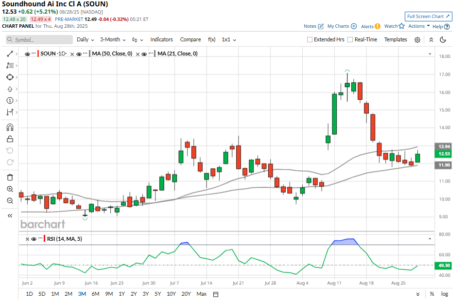Open the Compare menu
The height and width of the screenshot is (304, 466).
[x=190, y=39]
